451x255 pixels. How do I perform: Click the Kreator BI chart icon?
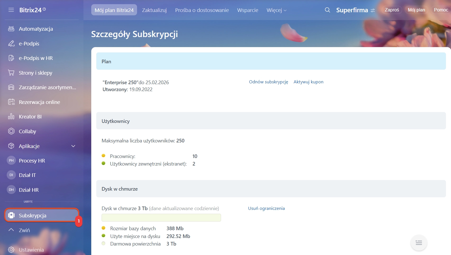11,116
